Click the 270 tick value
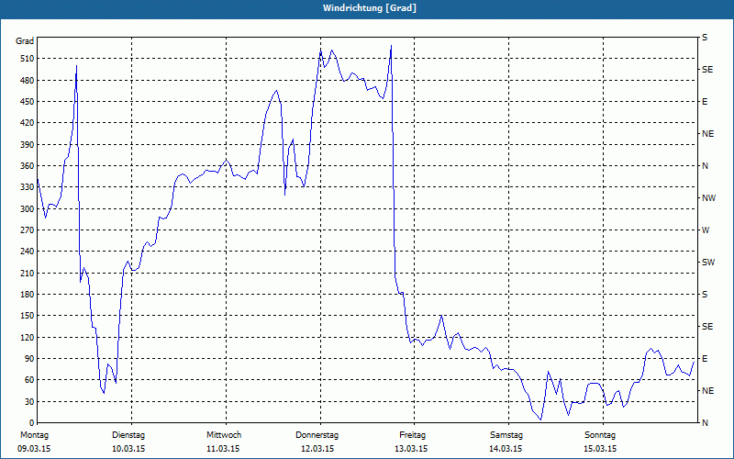Viewport: 734px width, 459px height. click(28, 230)
